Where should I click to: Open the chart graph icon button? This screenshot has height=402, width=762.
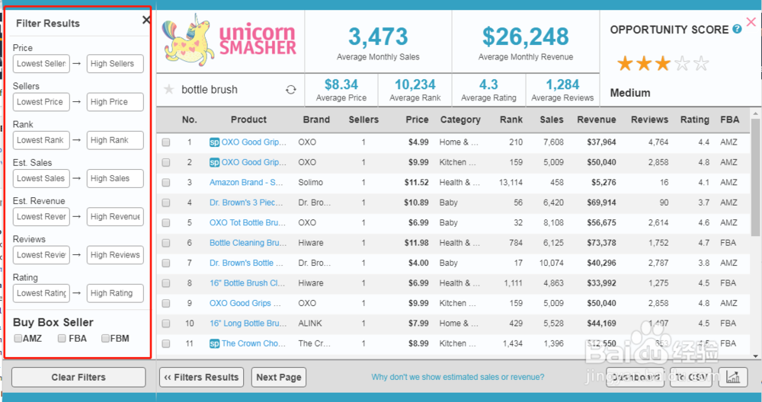[732, 377]
